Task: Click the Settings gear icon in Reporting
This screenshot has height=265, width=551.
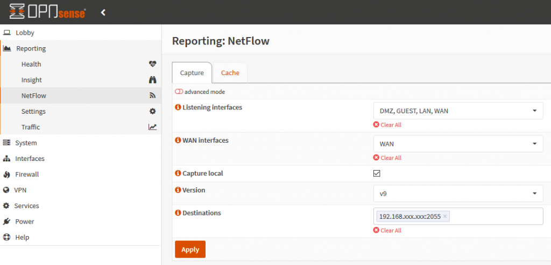Action: [x=152, y=111]
